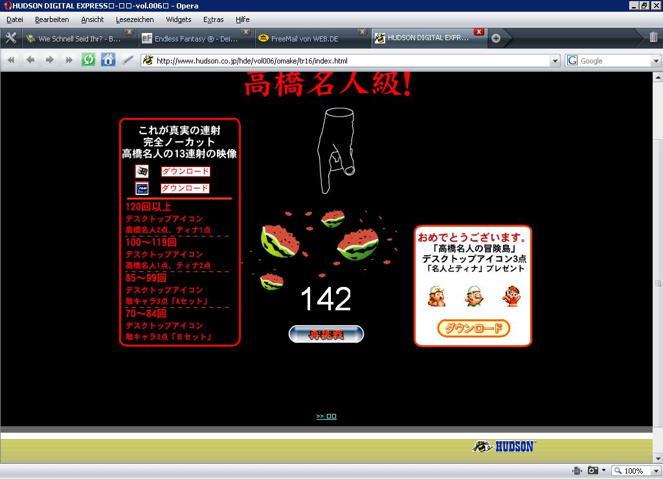Click the camera icon in status bar

coord(593,470)
